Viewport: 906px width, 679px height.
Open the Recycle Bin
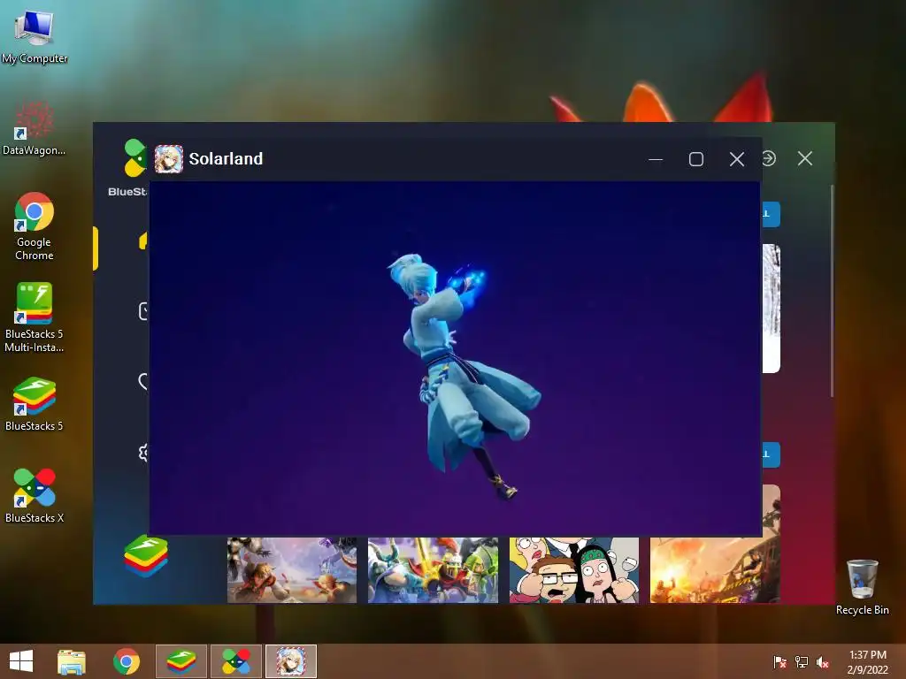point(862,587)
